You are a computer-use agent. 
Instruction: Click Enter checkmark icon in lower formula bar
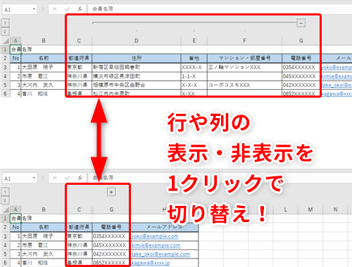(68, 178)
